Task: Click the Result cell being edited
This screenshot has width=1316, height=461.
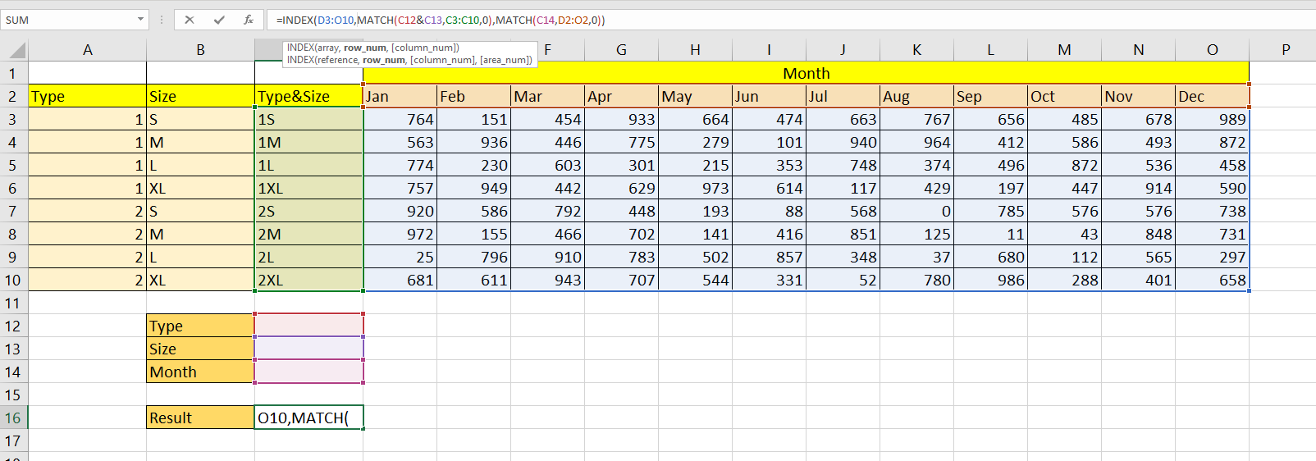Action: (308, 418)
